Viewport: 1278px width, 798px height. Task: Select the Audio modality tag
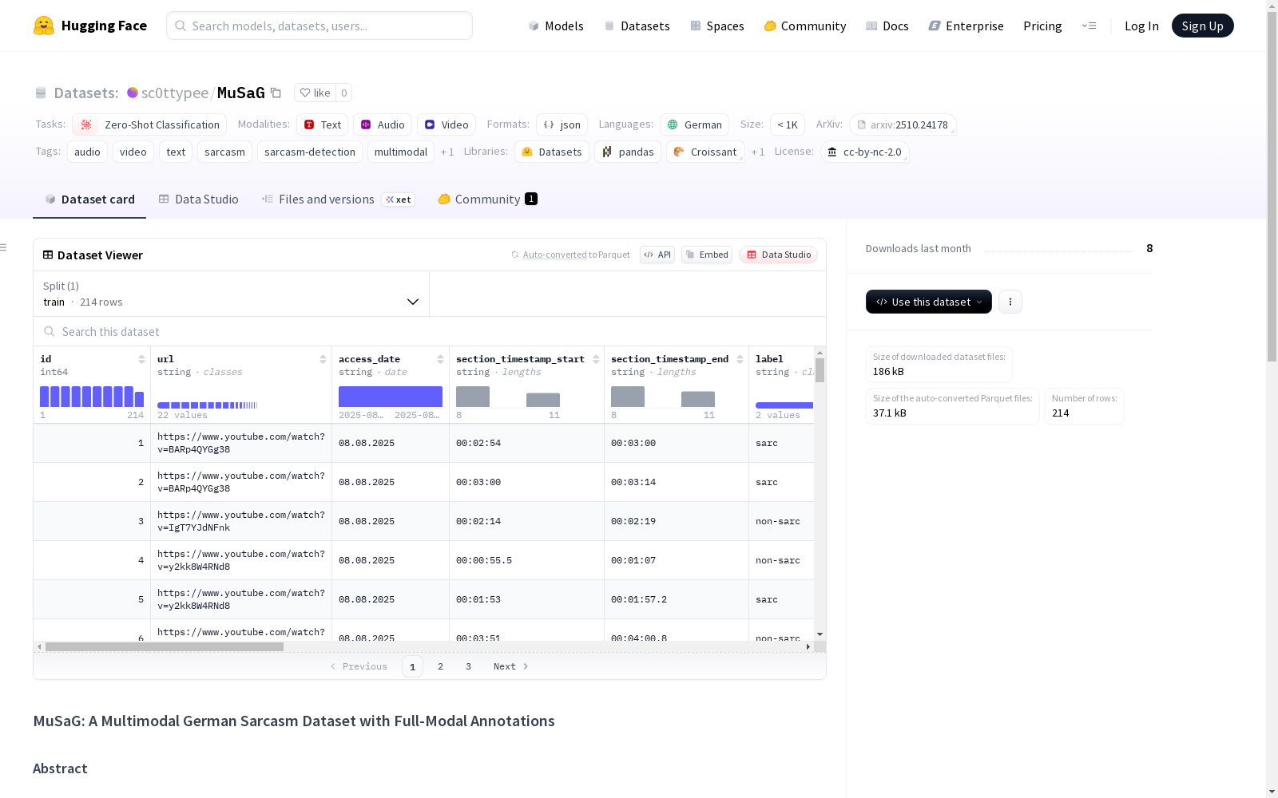coord(383,124)
